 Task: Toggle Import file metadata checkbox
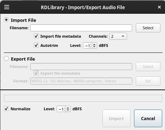(x=36, y=36)
